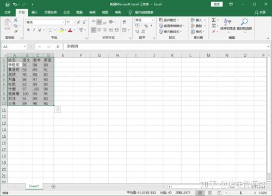Click the Share button at top right
Image resolution: width=272 pixels, height=196 pixels.
[x=260, y=13]
